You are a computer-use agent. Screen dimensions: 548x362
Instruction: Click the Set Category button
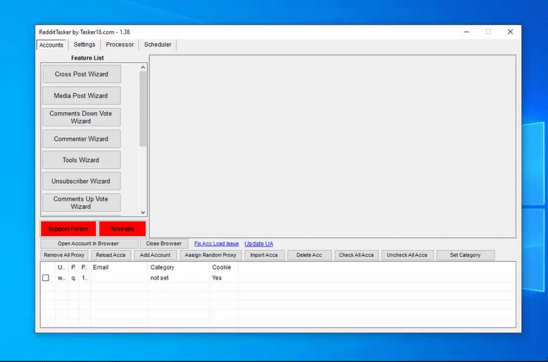465,255
